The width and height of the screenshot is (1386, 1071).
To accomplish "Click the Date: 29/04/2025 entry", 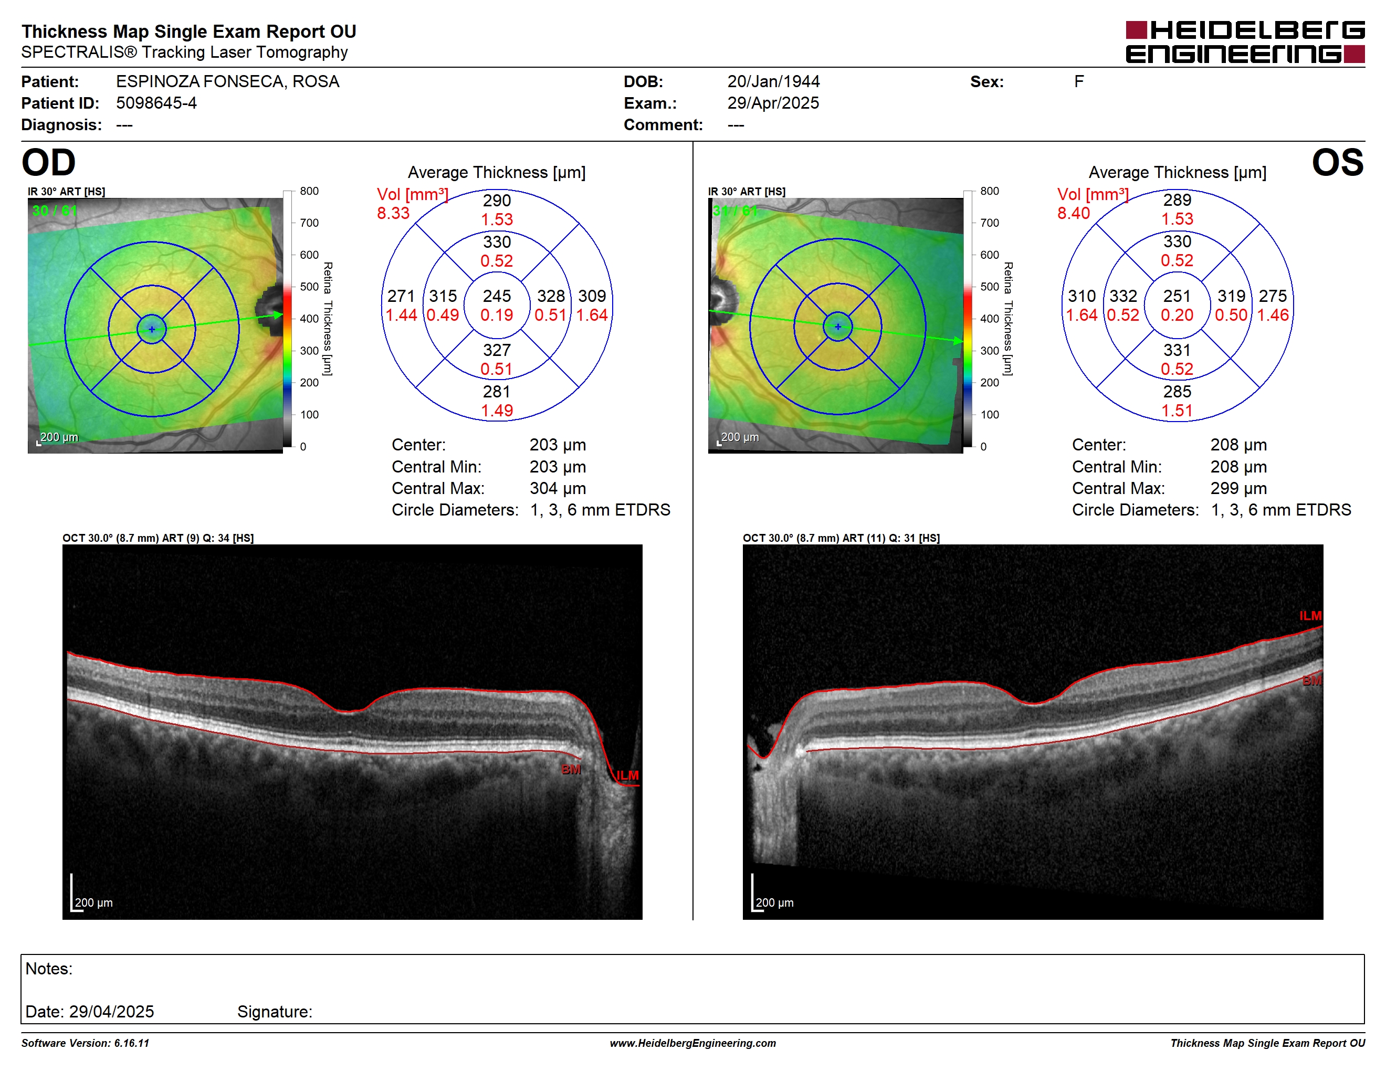I will [89, 1012].
